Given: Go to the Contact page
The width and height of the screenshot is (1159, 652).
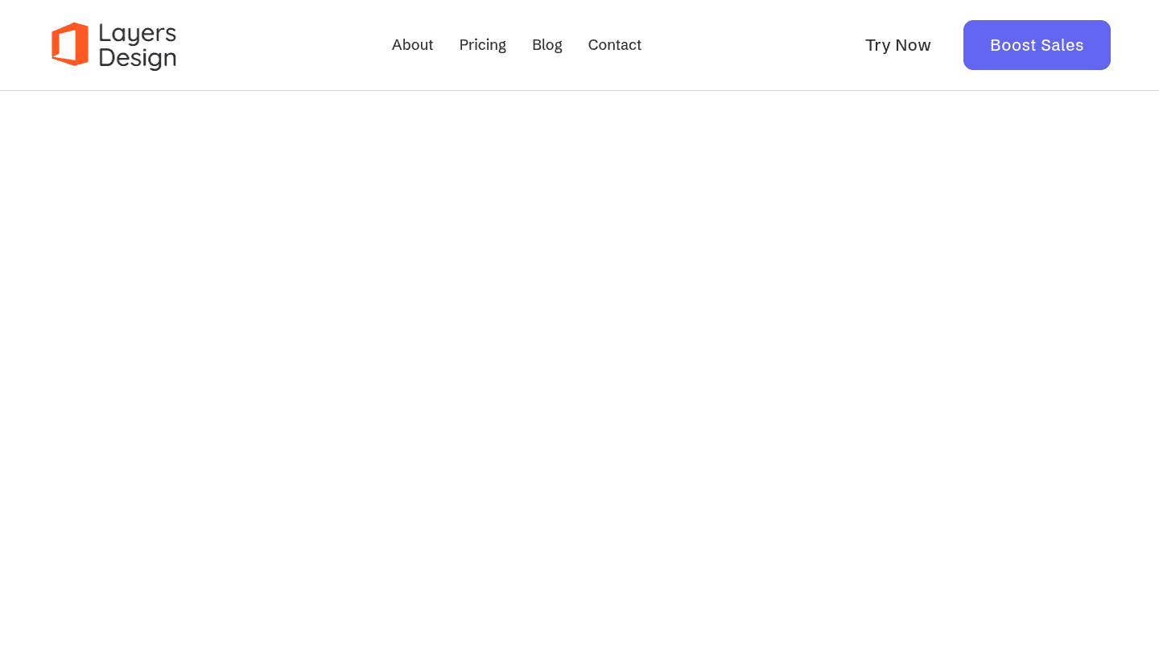Looking at the screenshot, I should (614, 45).
